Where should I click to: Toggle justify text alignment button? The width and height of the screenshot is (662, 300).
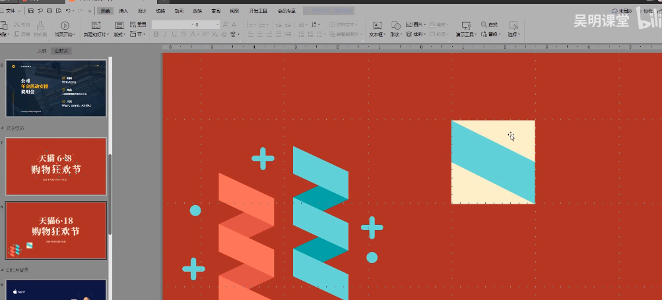(x=279, y=34)
